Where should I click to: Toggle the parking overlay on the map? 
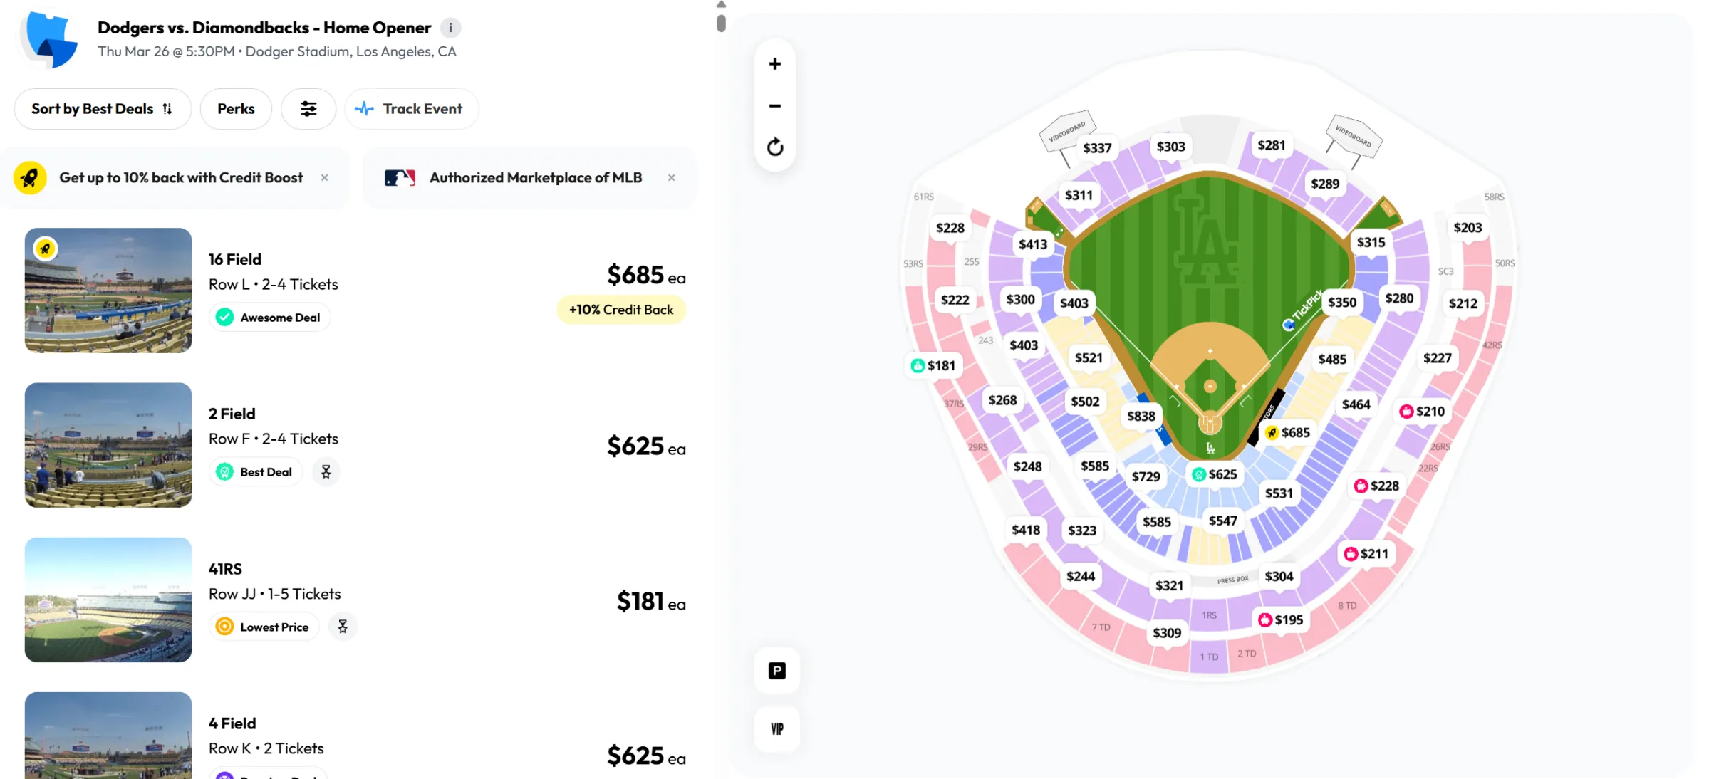pyautogui.click(x=776, y=670)
